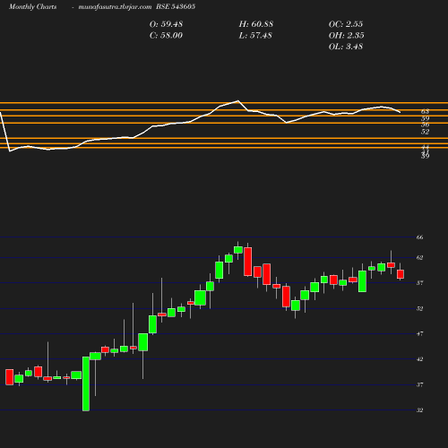Select the low value "L: 57.48"
The image size is (448, 448).
pos(255,36)
